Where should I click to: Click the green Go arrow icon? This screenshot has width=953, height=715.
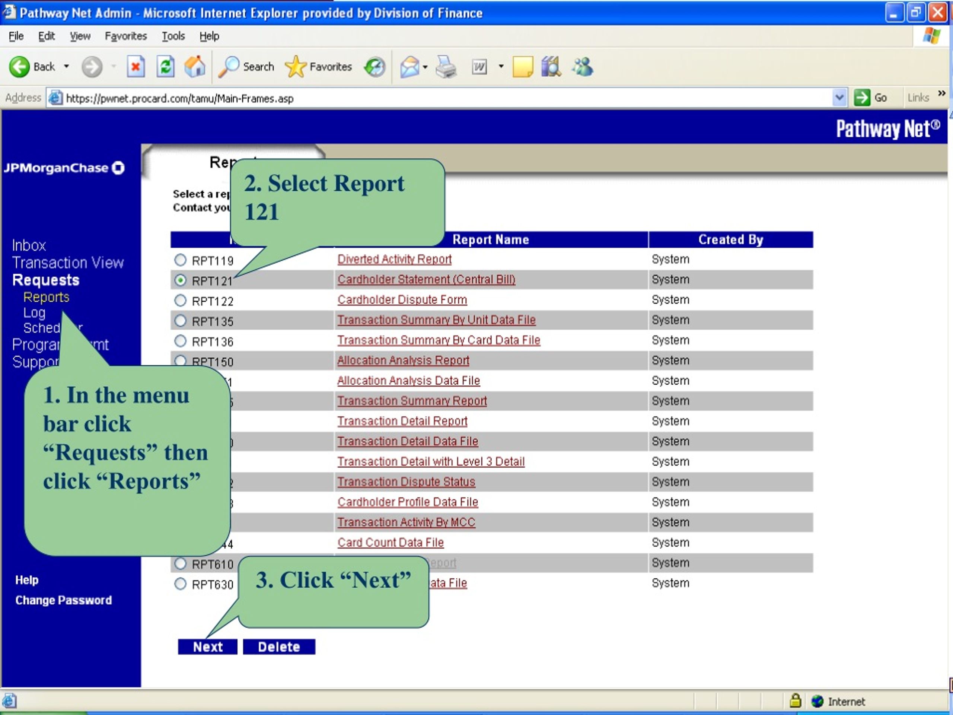[862, 98]
